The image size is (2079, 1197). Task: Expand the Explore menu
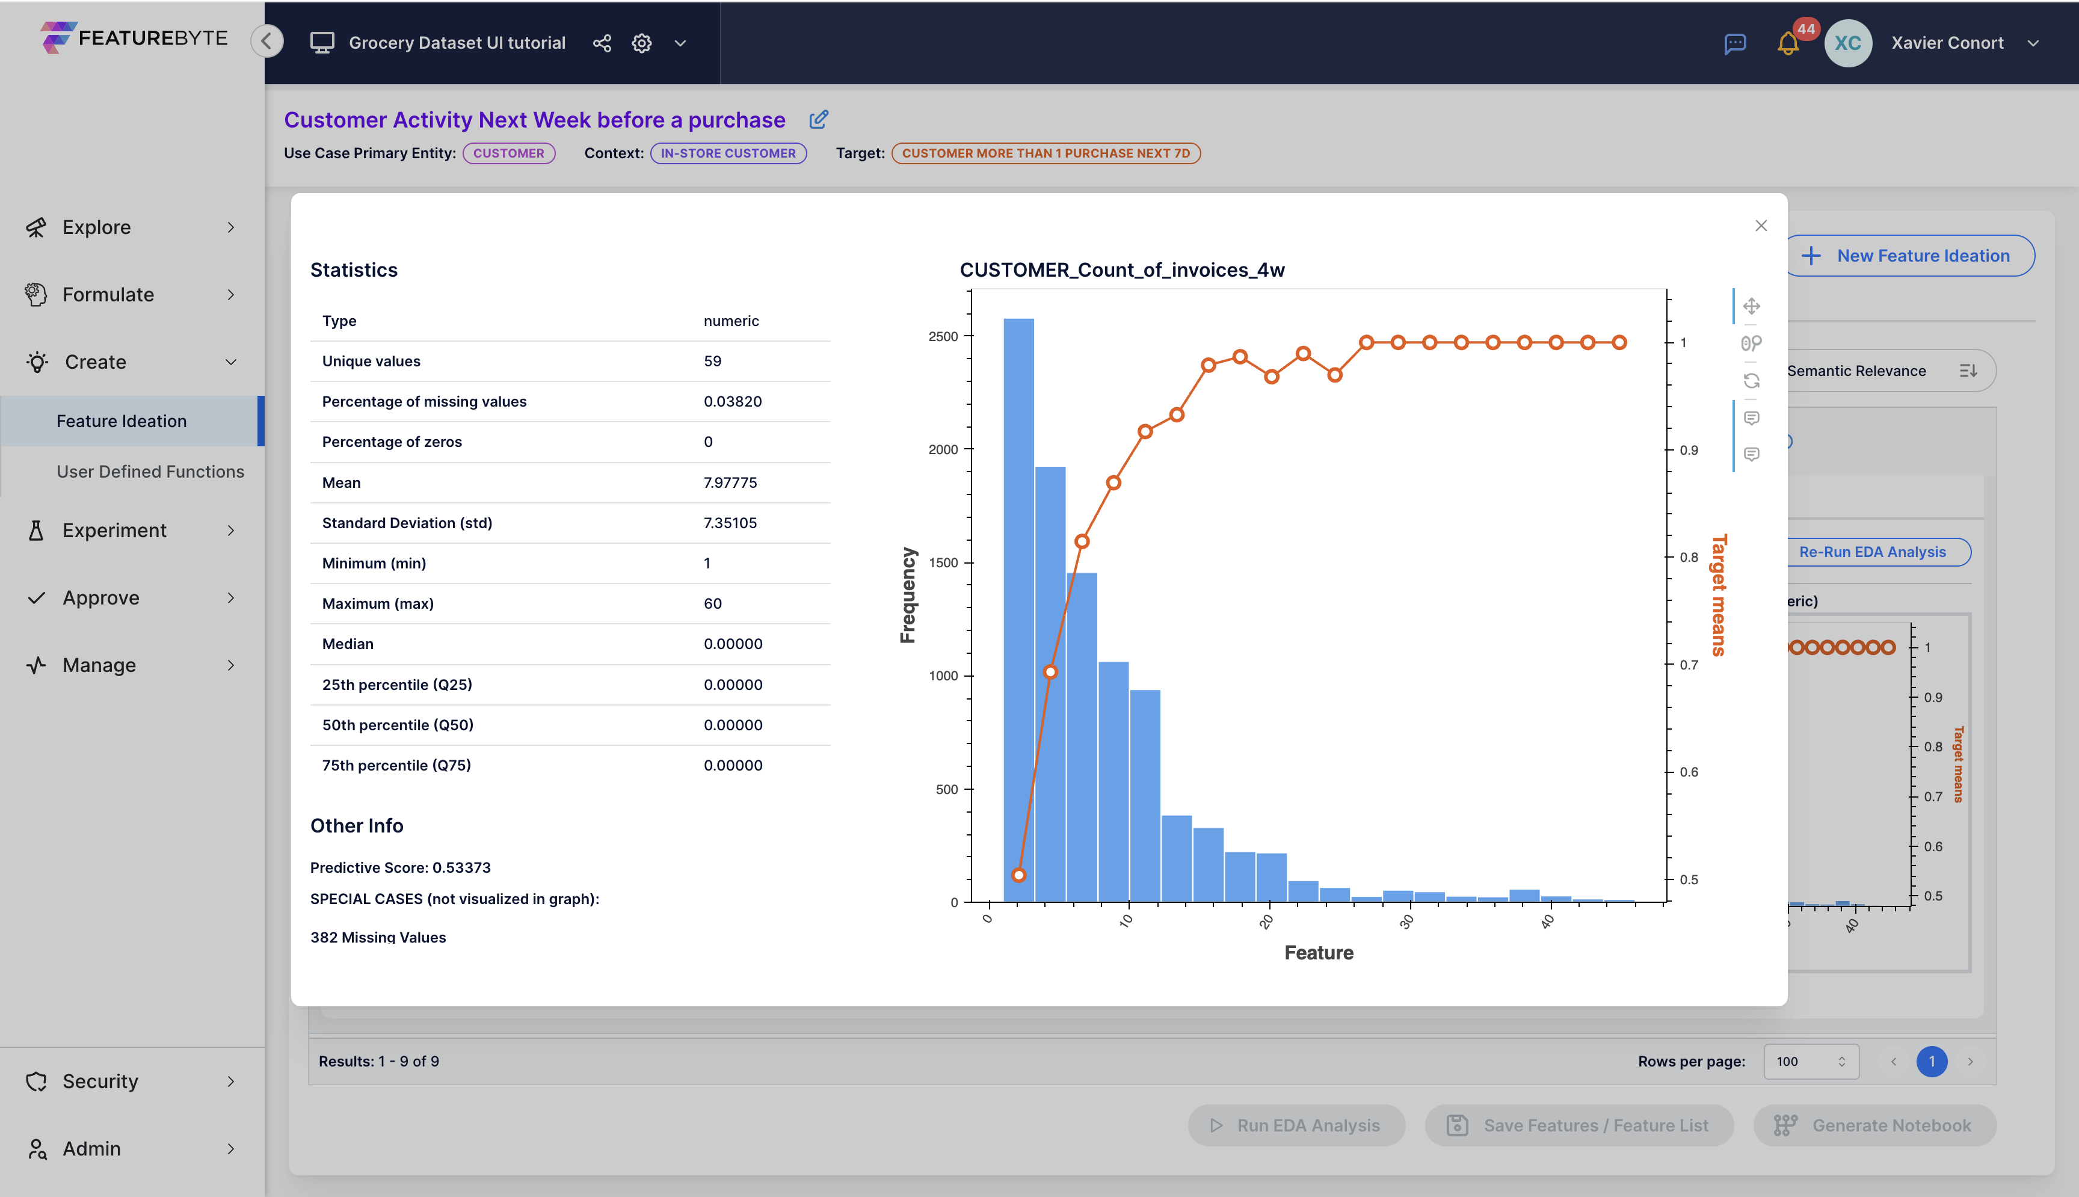coord(132,228)
